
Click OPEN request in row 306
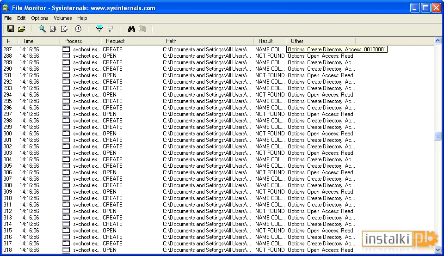(x=110, y=172)
